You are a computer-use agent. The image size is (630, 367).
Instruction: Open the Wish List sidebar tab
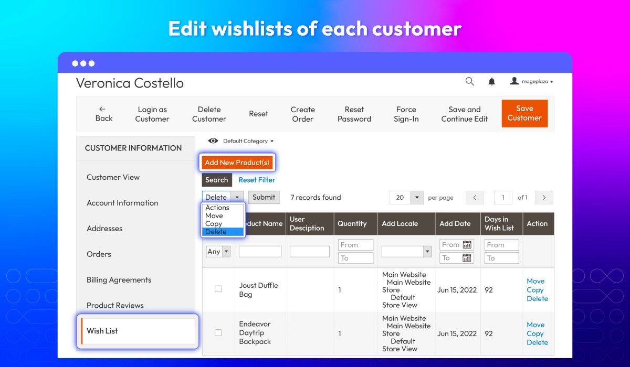click(x=102, y=331)
